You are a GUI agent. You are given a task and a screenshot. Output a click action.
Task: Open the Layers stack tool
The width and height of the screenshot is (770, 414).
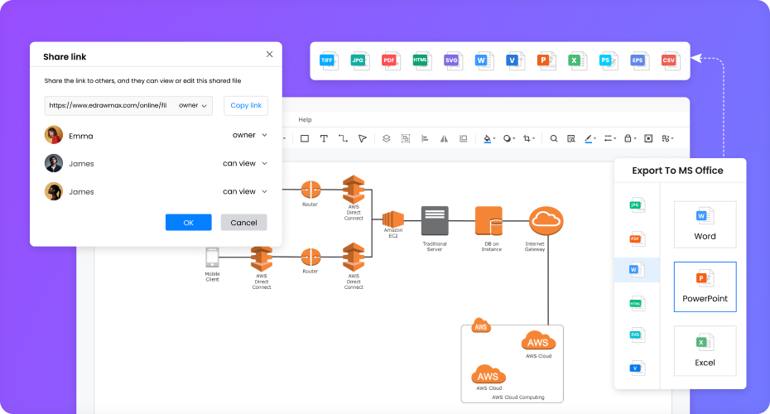386,138
